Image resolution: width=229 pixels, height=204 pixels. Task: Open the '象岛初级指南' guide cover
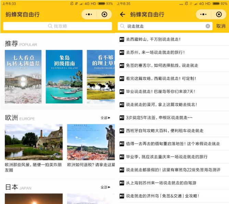(x=64, y=76)
